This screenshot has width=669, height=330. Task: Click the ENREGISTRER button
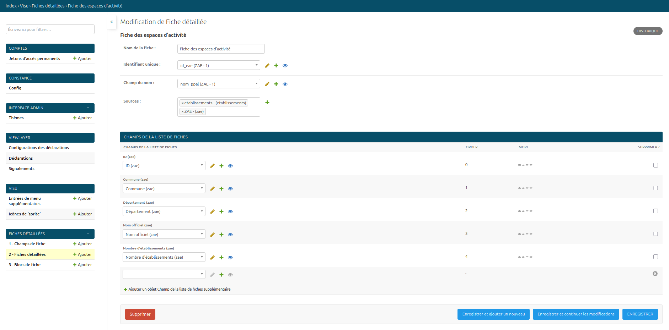click(640, 314)
